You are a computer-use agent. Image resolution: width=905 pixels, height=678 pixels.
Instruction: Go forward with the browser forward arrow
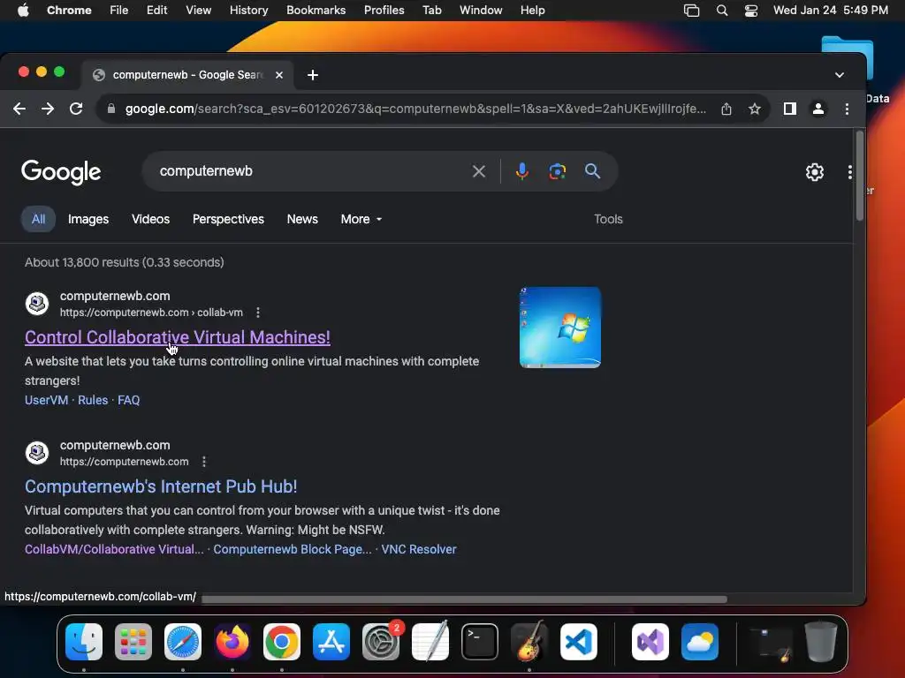click(48, 109)
